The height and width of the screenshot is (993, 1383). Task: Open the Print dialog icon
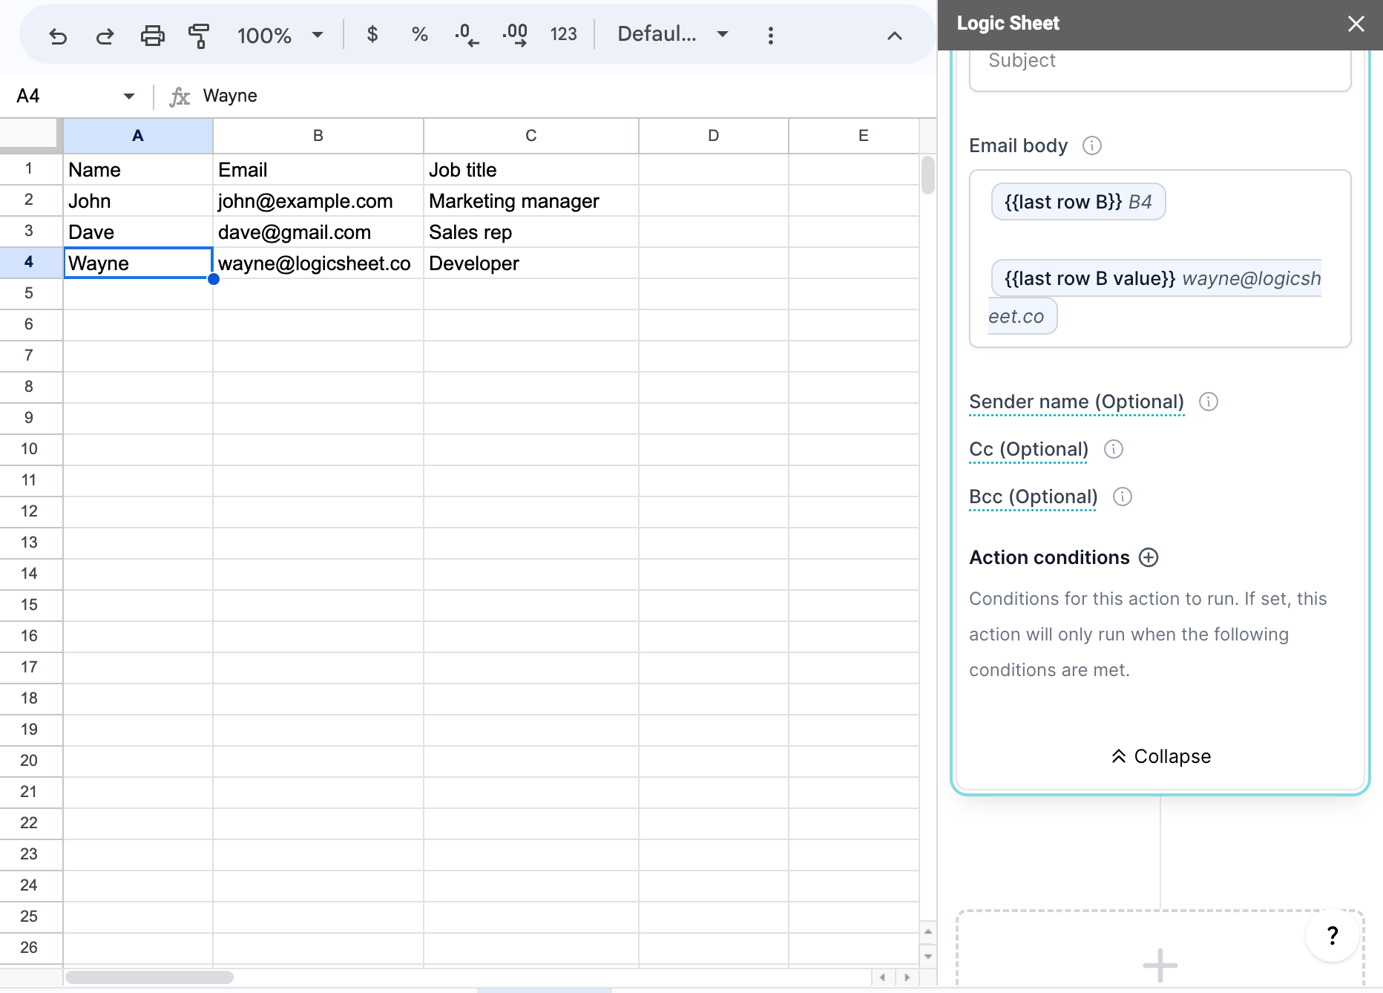click(x=153, y=34)
